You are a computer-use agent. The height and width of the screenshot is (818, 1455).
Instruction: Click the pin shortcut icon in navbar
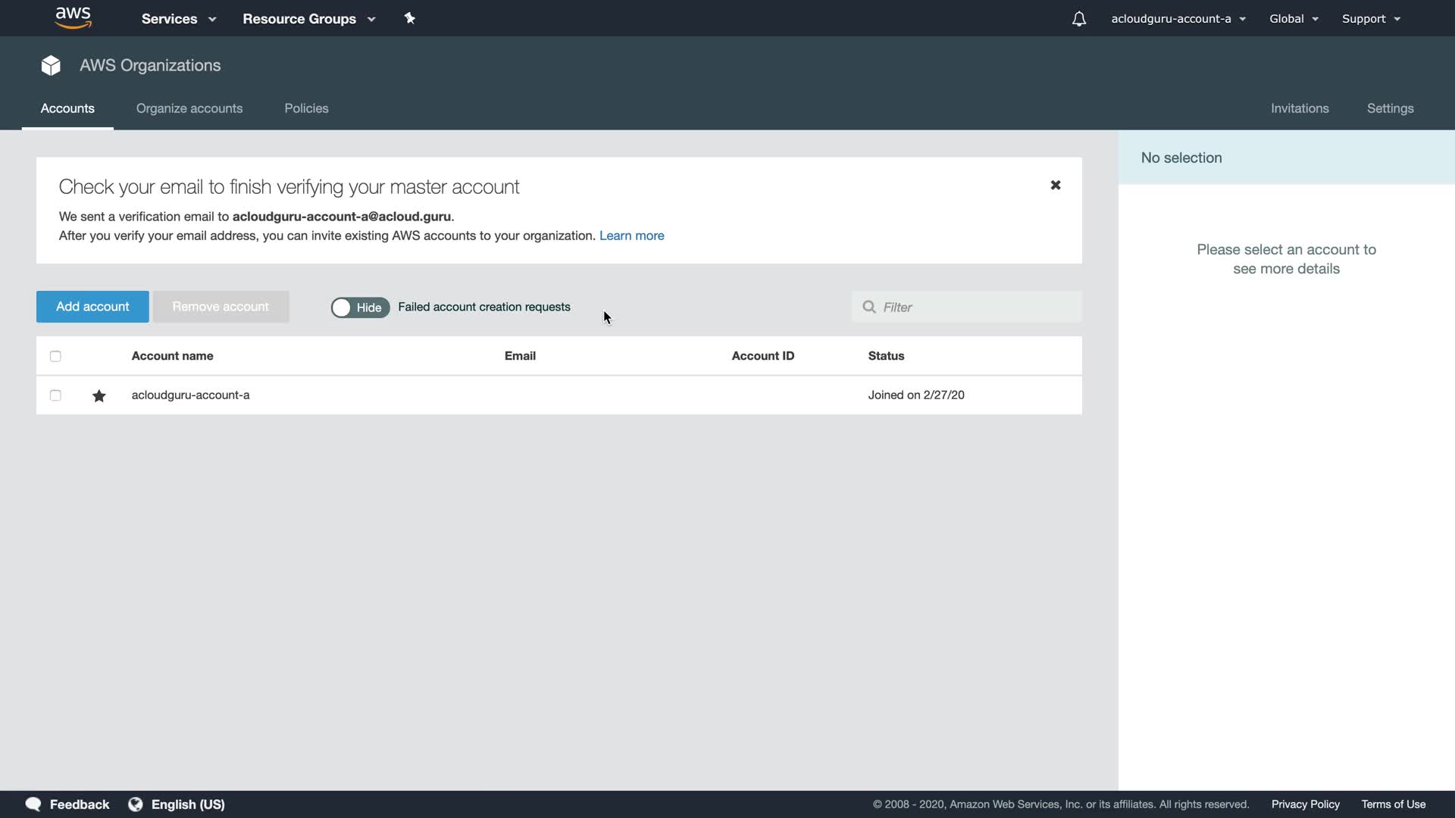click(409, 18)
